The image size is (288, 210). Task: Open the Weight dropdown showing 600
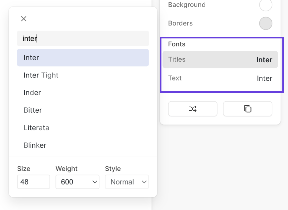click(x=77, y=182)
